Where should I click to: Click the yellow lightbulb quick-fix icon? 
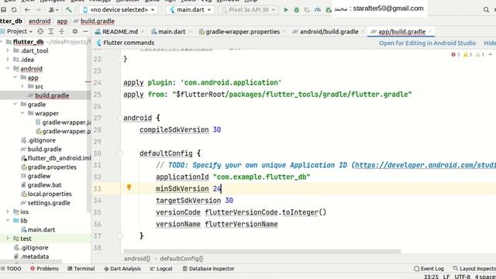coord(129,188)
